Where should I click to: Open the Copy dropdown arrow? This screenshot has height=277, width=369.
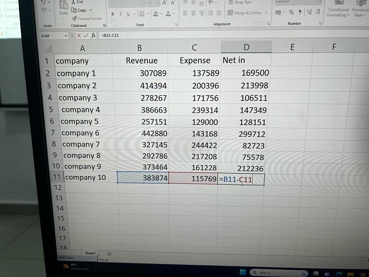point(91,10)
